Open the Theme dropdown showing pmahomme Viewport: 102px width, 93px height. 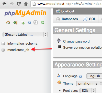tap(89, 83)
